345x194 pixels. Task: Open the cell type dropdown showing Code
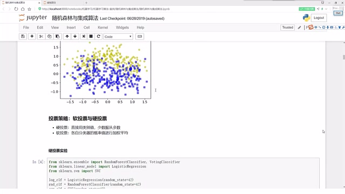118,37
